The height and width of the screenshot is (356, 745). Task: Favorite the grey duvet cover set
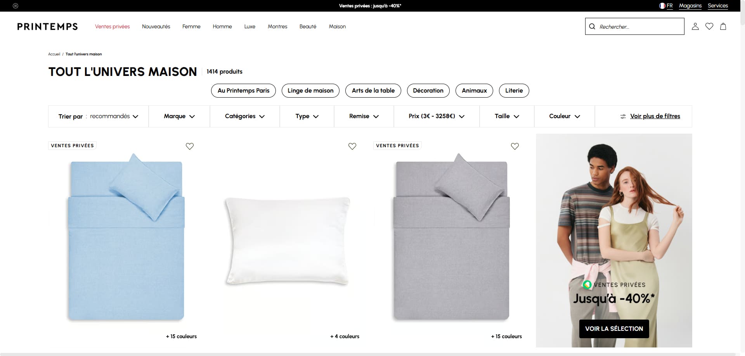[515, 146]
